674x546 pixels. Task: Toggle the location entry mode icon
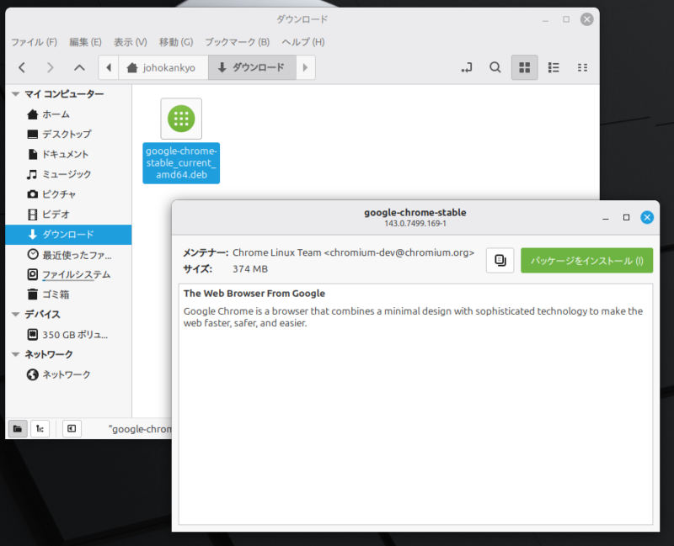point(466,67)
